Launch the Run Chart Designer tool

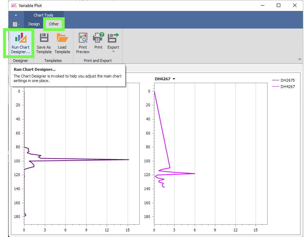[20, 43]
